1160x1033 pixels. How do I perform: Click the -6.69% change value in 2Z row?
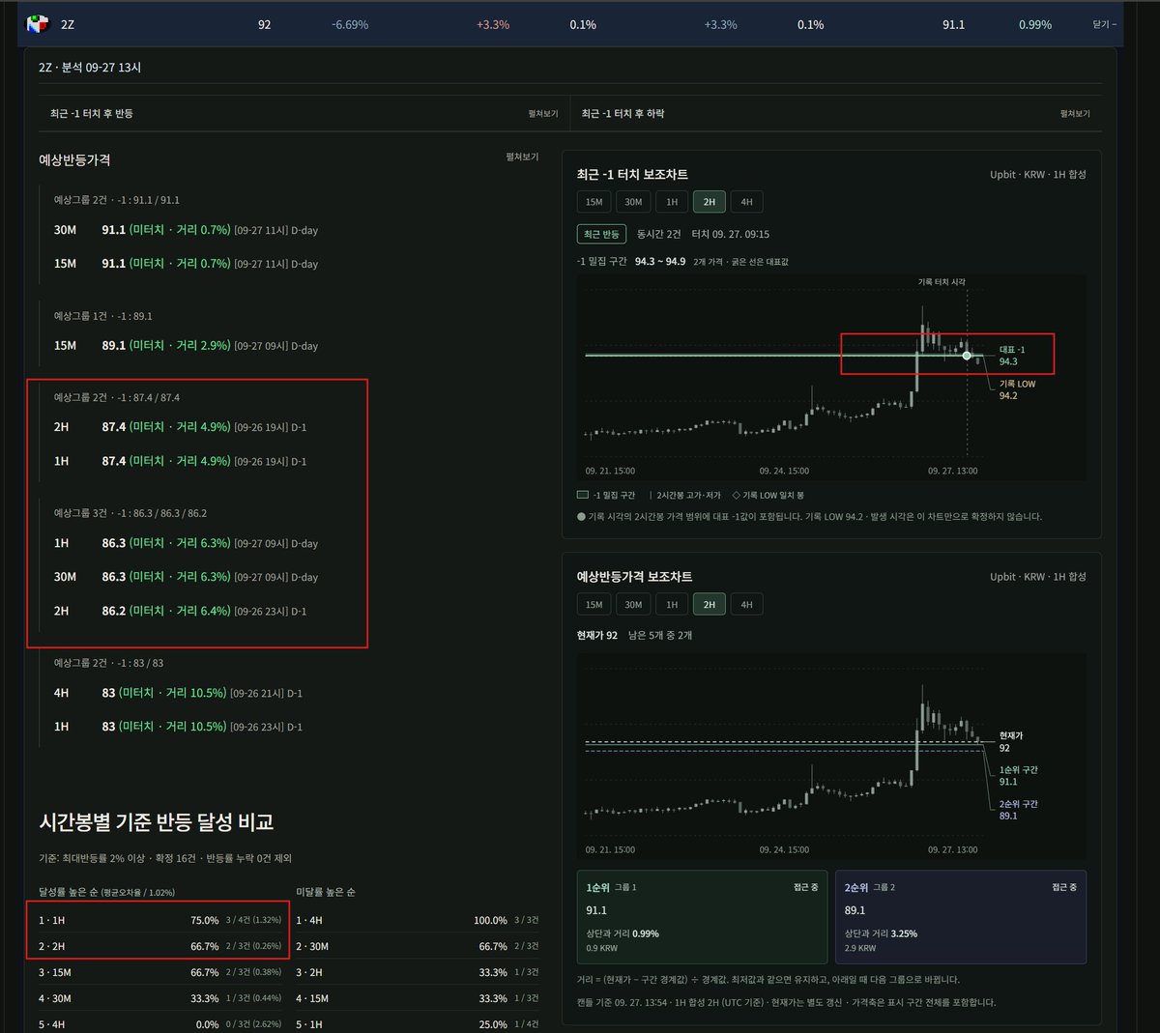pos(350,24)
